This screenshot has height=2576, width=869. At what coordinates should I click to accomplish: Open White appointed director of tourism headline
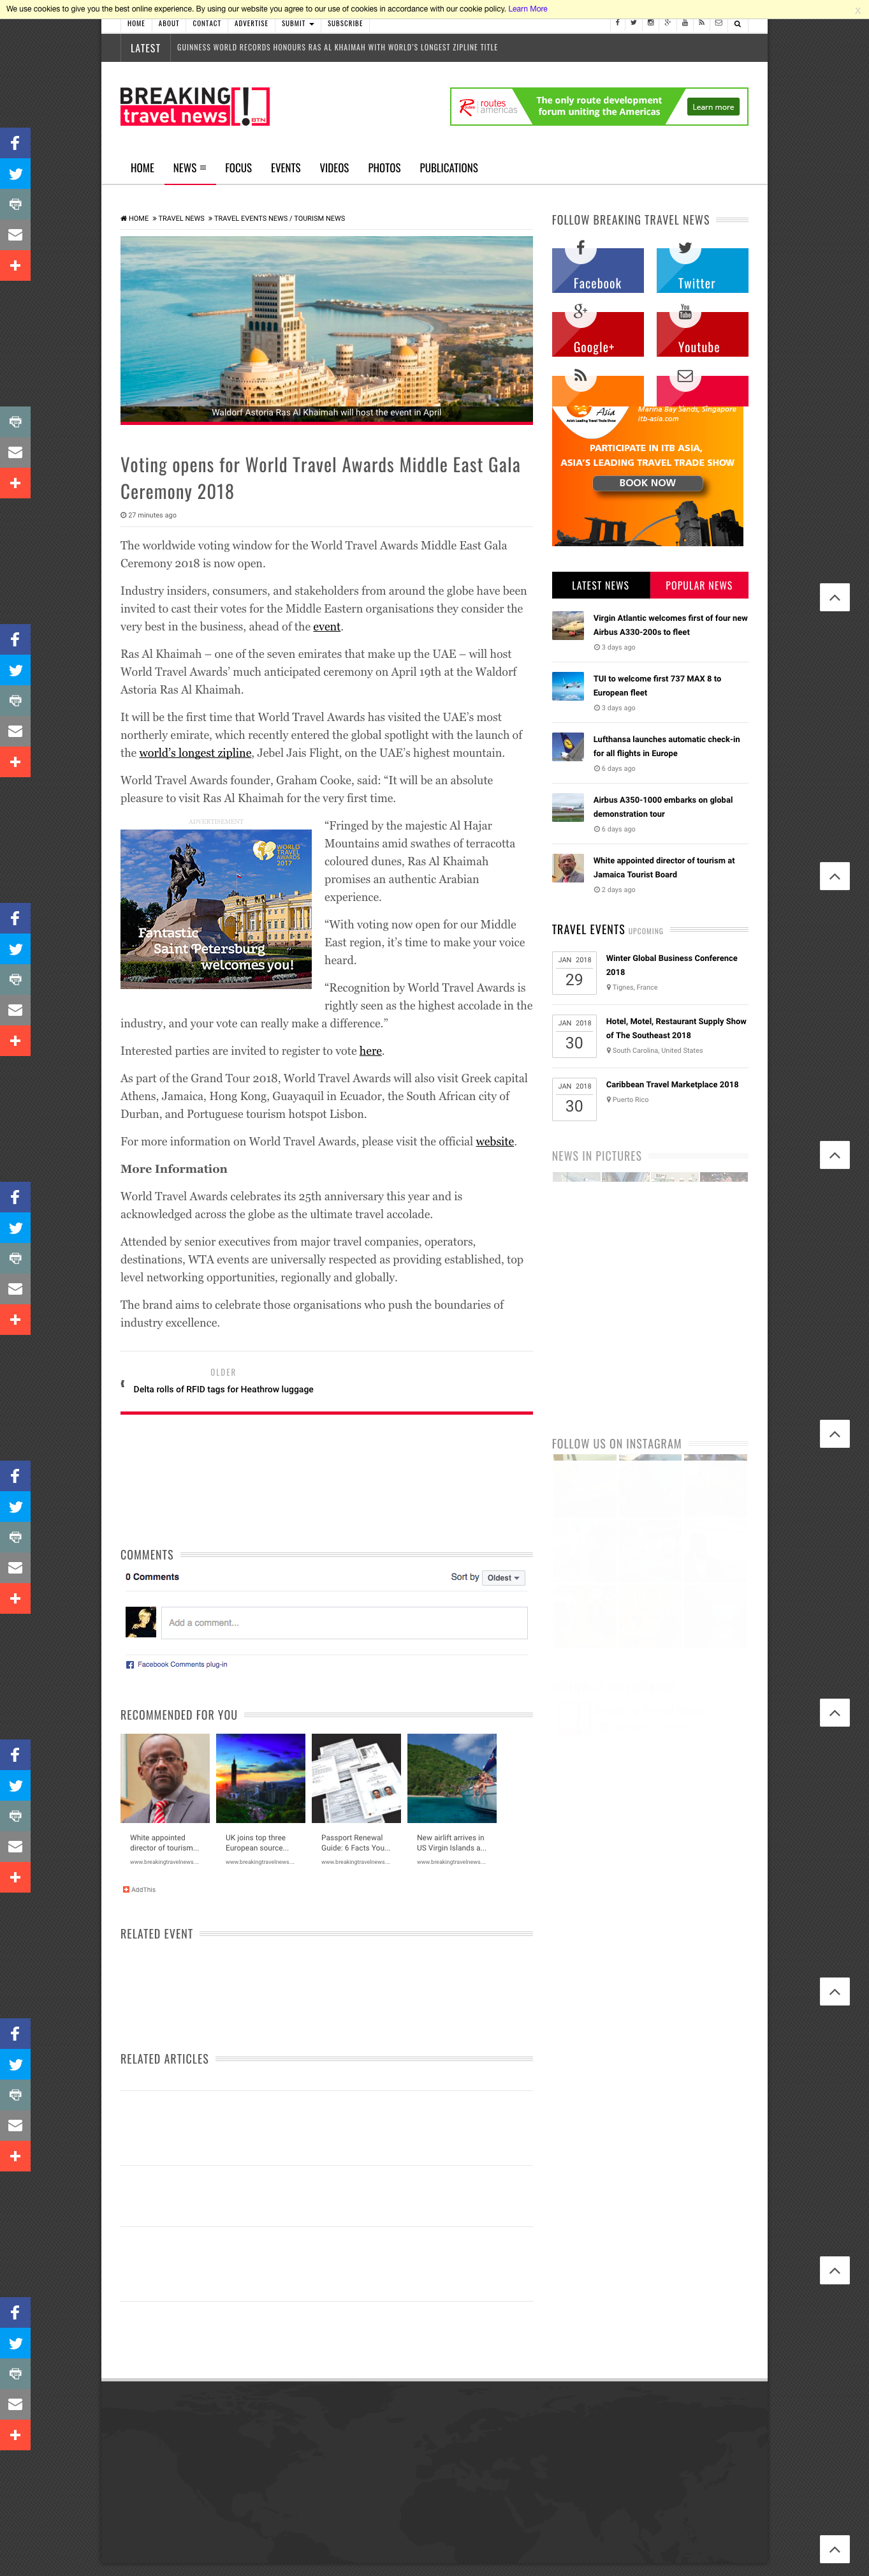point(664,867)
